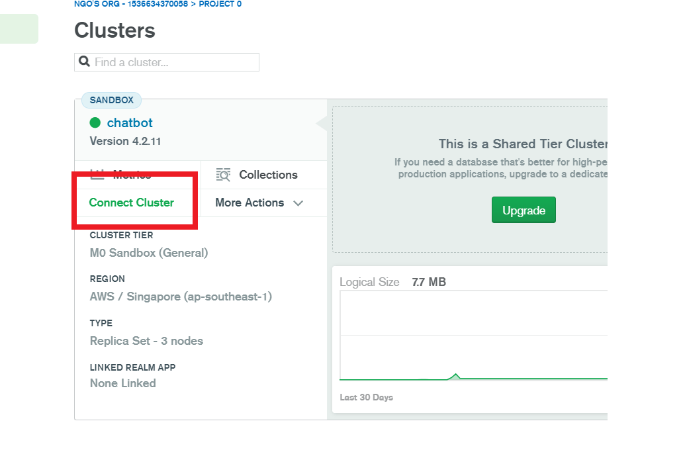Click the magnifier icon in cluster search
This screenshot has height=458, width=683.
pyautogui.click(x=84, y=62)
